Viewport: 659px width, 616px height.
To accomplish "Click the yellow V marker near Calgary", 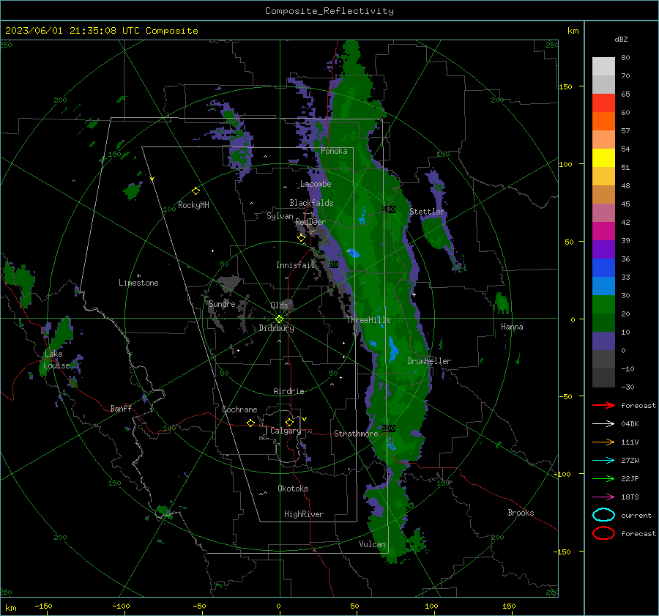I will click(305, 419).
